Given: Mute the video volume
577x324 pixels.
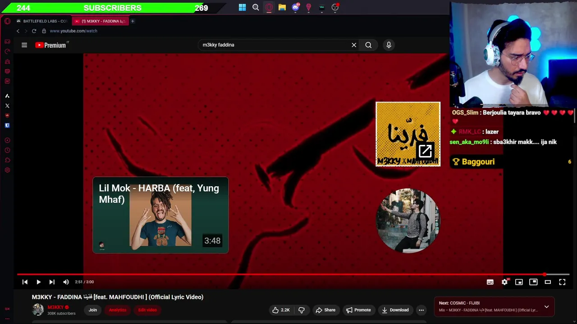Looking at the screenshot, I should (x=66, y=282).
